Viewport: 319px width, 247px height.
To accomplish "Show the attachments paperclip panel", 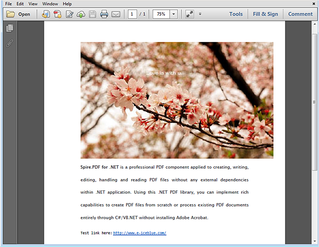I will (x=10, y=43).
